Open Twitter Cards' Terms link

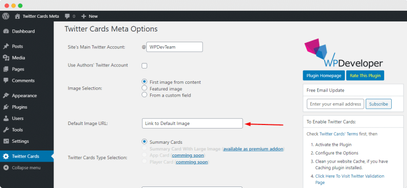coord(339,134)
